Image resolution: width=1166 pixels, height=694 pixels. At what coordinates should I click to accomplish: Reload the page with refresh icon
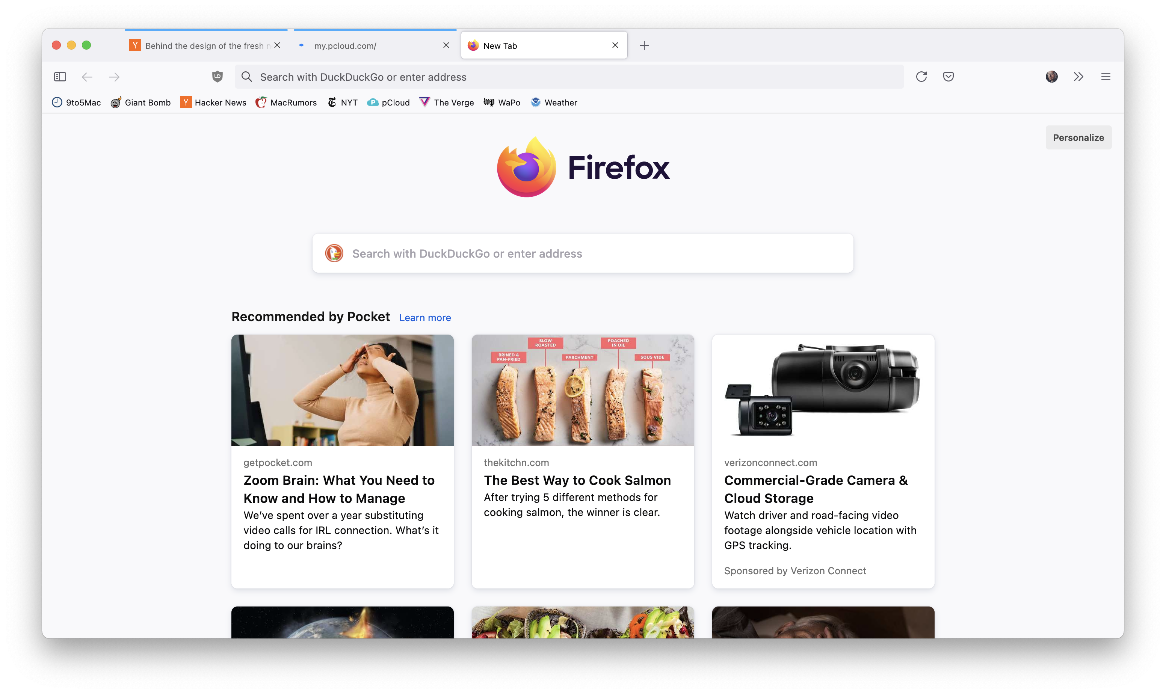point(921,77)
